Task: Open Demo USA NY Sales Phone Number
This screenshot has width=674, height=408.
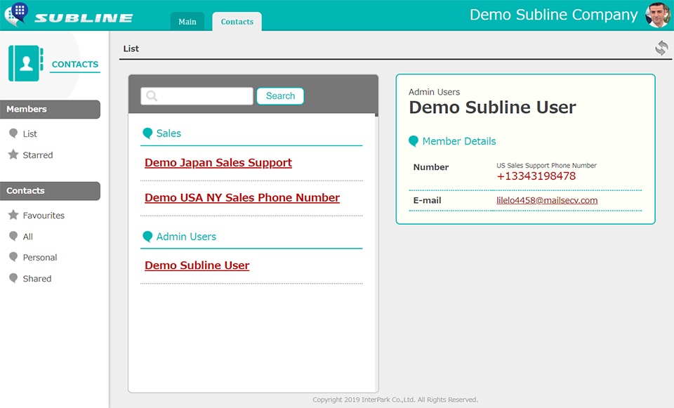Action: pos(242,198)
